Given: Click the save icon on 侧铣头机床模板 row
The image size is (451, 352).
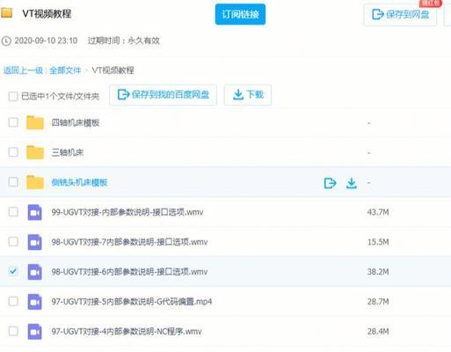Looking at the screenshot, I should tap(330, 183).
